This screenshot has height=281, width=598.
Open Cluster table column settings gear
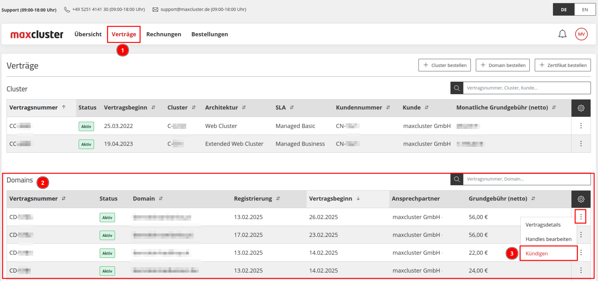tap(581, 108)
